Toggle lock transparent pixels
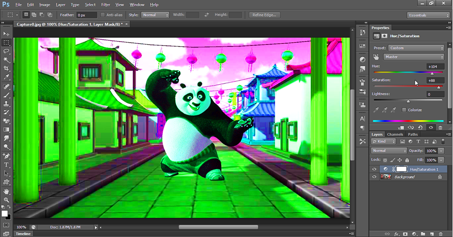This screenshot has width=453, height=237. tap(385, 160)
